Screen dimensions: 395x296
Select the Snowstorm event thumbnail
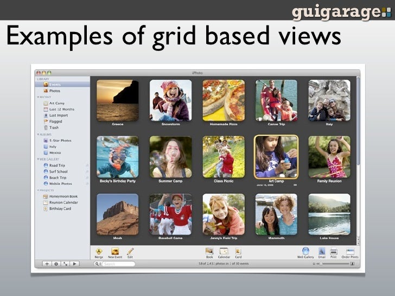(x=170, y=100)
